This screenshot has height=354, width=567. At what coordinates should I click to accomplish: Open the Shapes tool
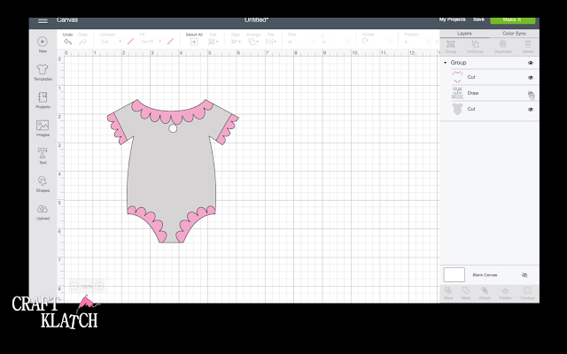point(43,184)
